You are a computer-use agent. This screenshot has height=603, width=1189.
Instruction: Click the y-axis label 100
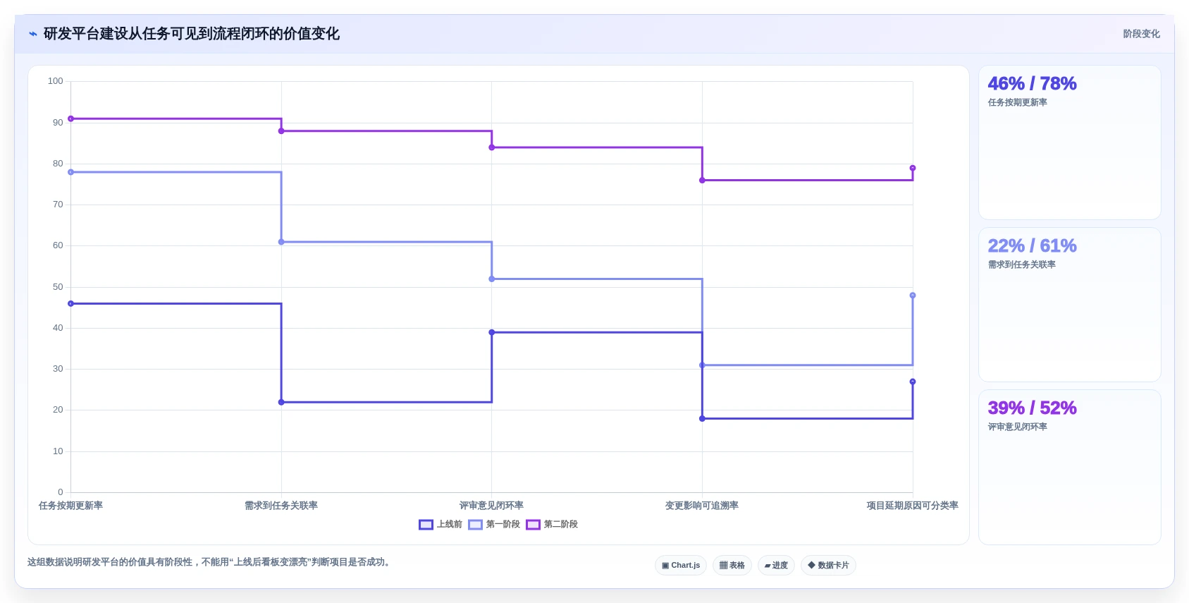point(56,81)
